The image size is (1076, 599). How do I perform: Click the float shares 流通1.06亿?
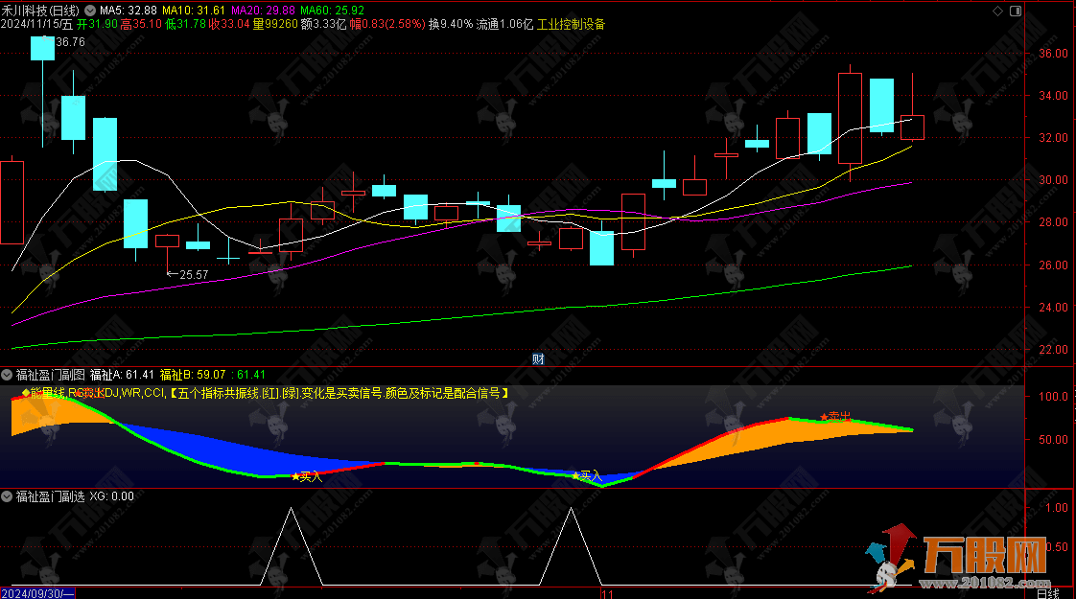[x=504, y=24]
